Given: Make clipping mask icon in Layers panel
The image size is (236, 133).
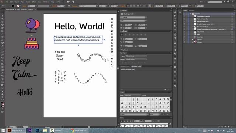Looking at the screenshot, I should 222,127.
